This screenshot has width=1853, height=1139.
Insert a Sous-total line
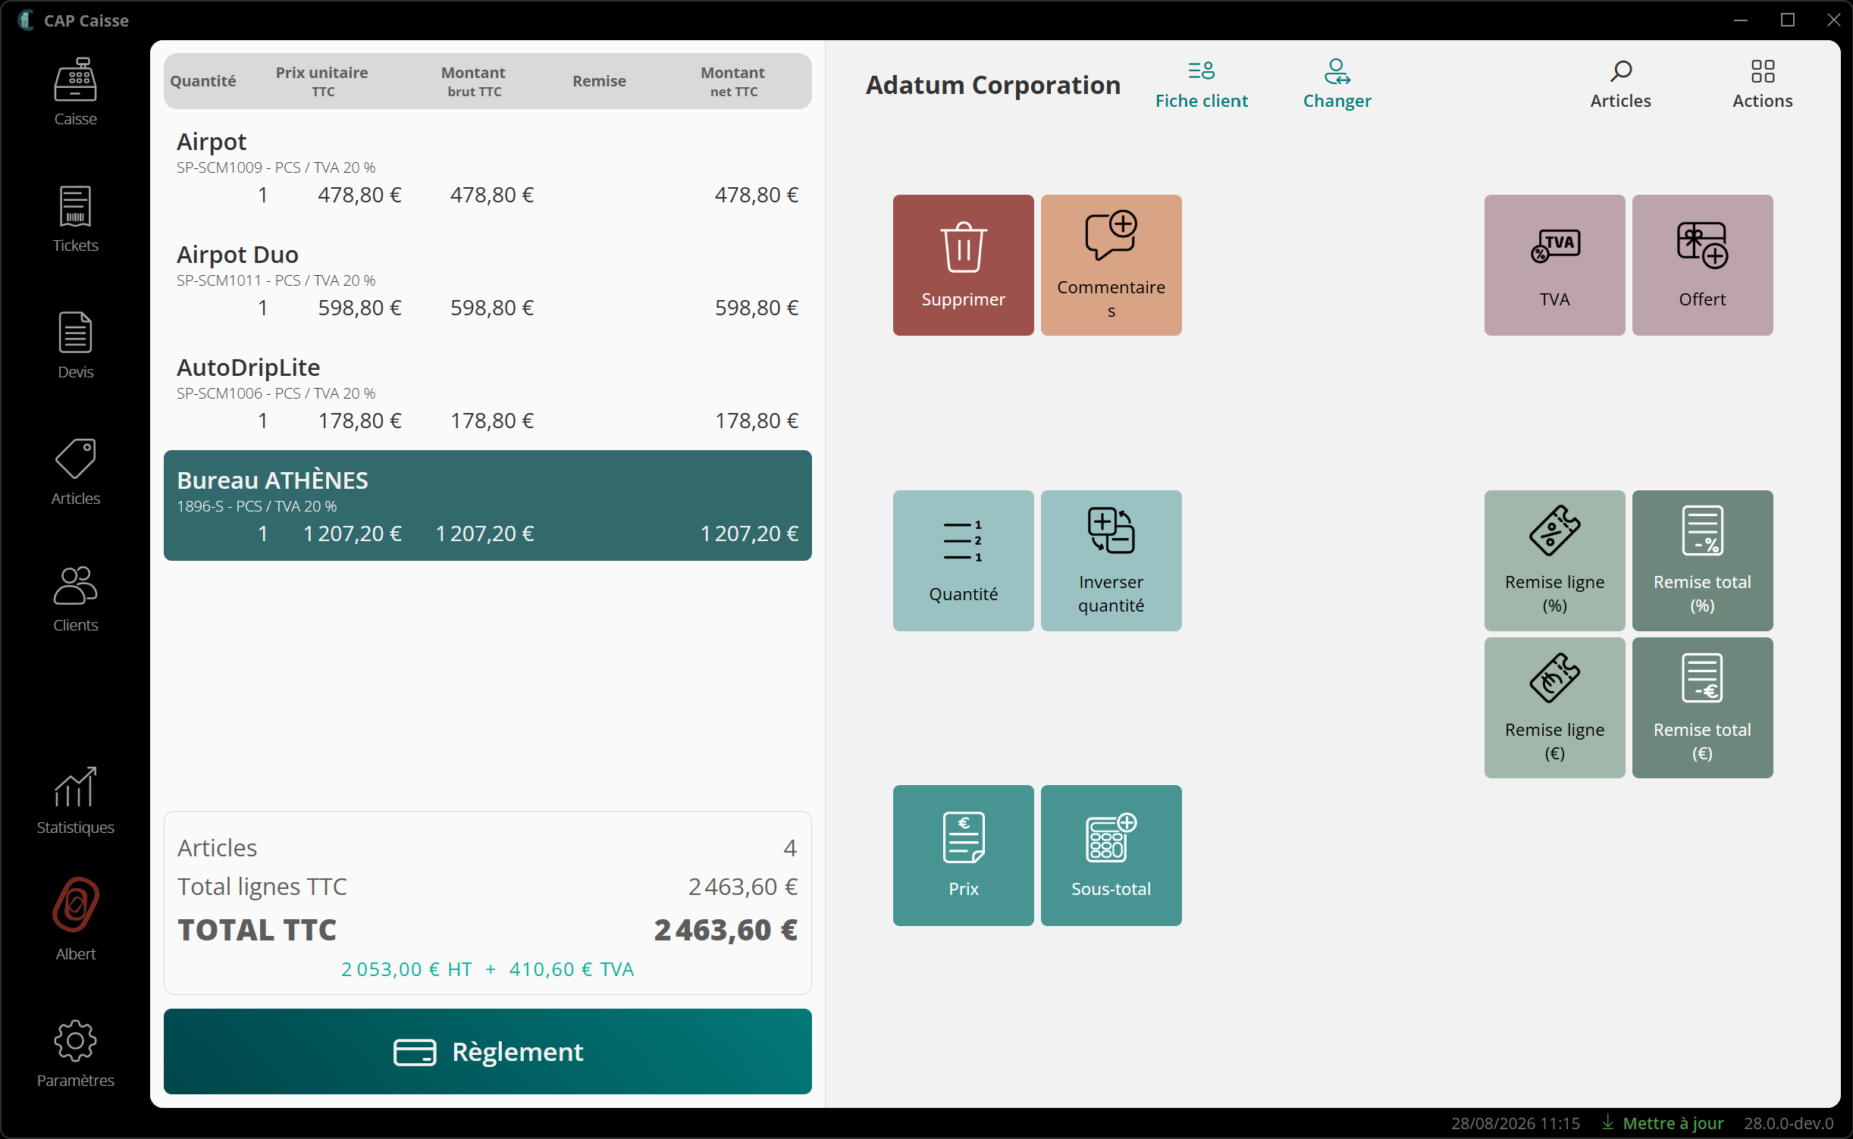pos(1111,855)
